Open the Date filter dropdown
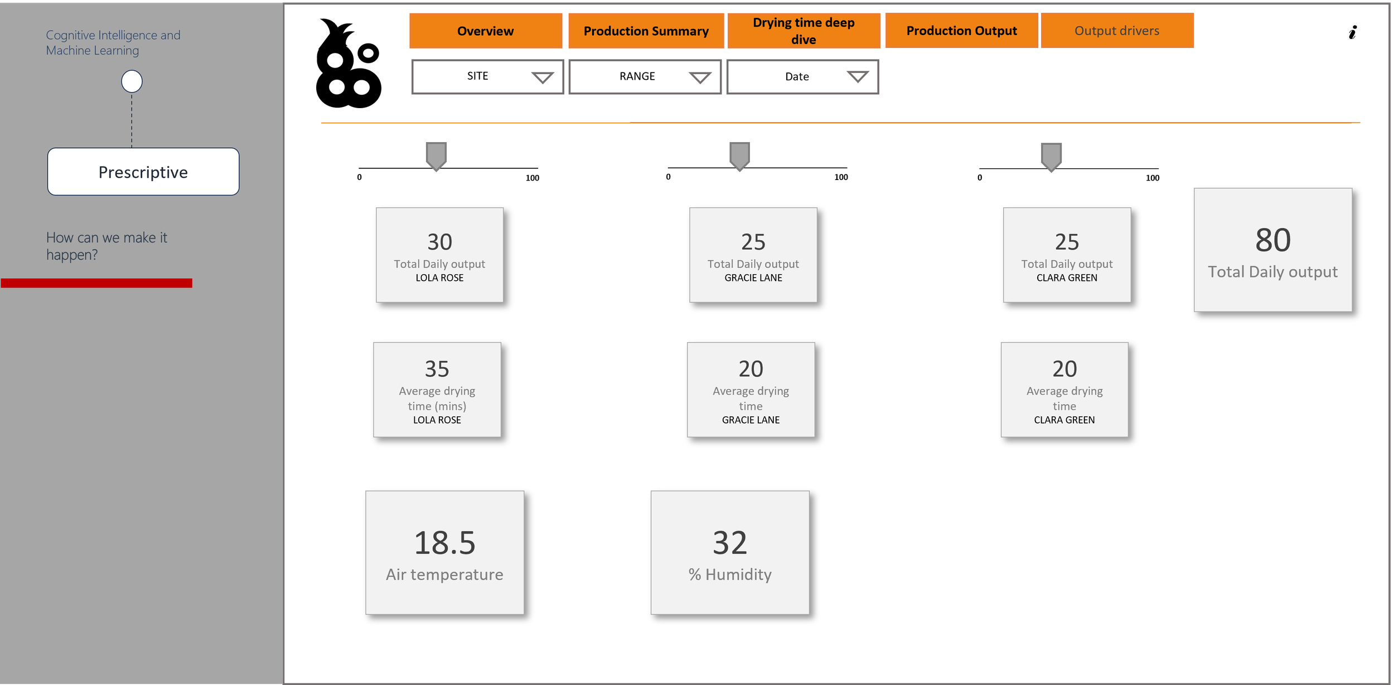The height and width of the screenshot is (685, 1394). pyautogui.click(x=802, y=76)
